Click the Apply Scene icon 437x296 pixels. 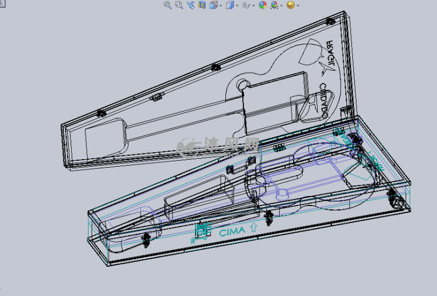tap(274, 5)
